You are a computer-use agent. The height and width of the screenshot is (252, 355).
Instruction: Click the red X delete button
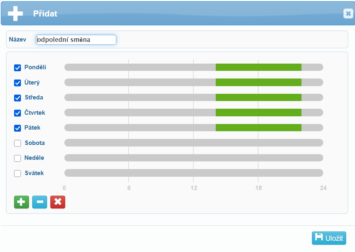58,202
